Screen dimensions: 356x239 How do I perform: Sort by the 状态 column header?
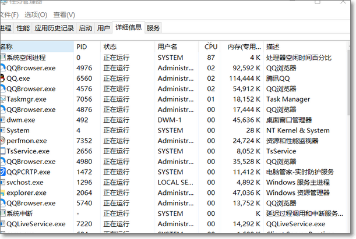coord(128,47)
